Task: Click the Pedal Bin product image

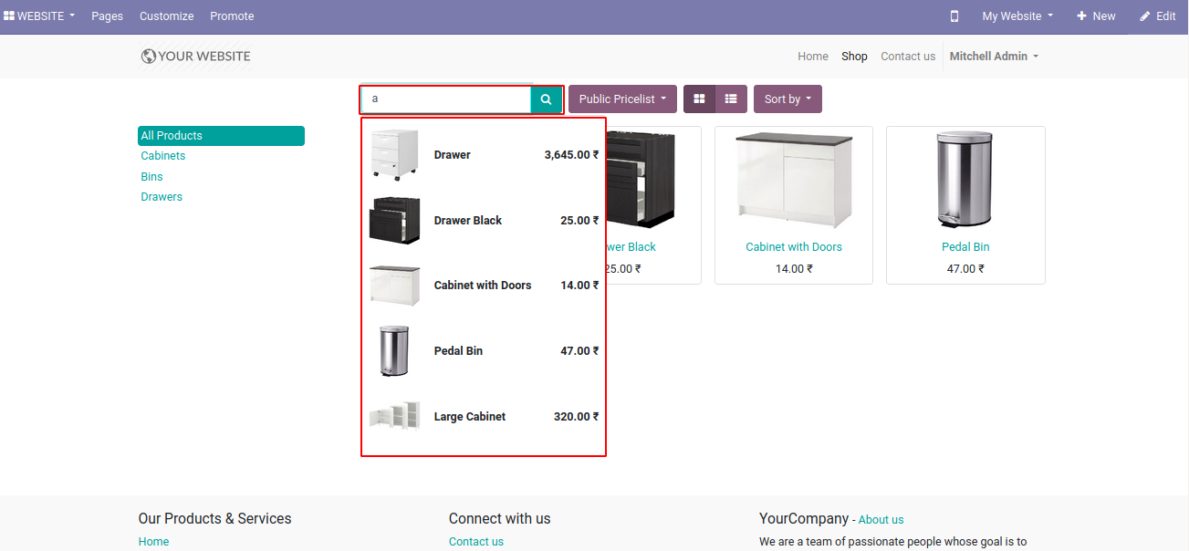Action: (x=965, y=180)
